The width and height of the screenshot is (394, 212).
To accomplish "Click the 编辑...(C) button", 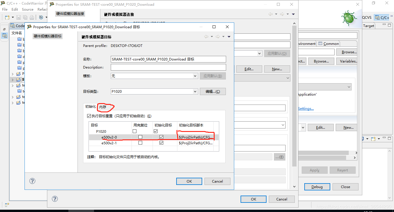I will click(x=213, y=92).
